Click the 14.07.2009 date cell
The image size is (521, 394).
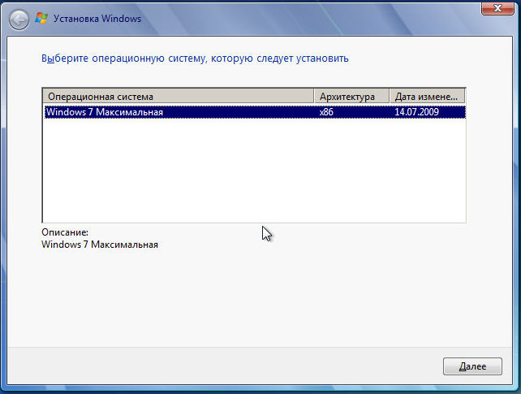[416, 112]
